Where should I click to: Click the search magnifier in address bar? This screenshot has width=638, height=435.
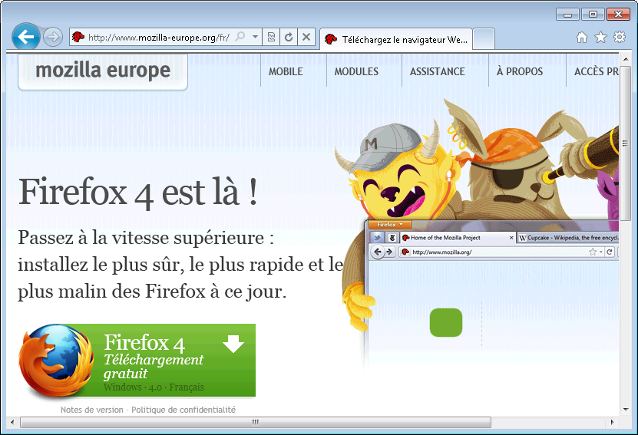point(240,37)
